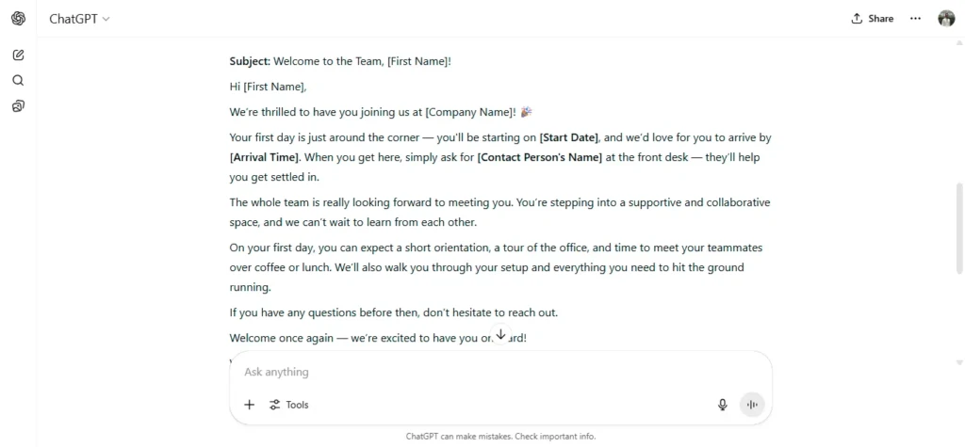The image size is (965, 447).
Task: Click the vertical scrollbar thumb
Action: coord(958,228)
